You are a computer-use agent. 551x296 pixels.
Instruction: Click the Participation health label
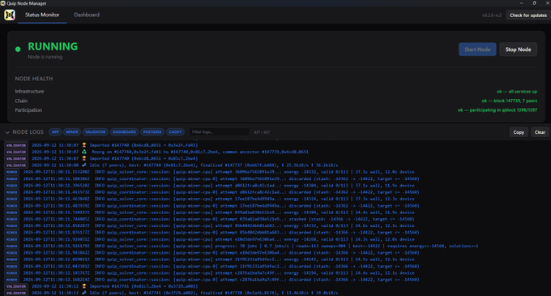28,110
